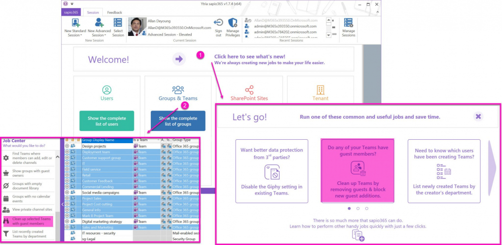Image resolution: width=502 pixels, height=245 pixels.
Task: Open the Manage Sessions icon
Action: click(348, 23)
